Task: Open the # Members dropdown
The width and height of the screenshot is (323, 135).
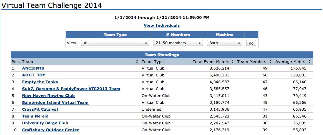Action: (178, 43)
